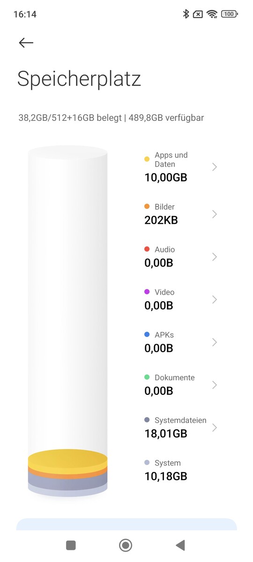Viewport: 253px width, 562px height.
Task: Tap the Wi-Fi status icon
Action: (213, 14)
